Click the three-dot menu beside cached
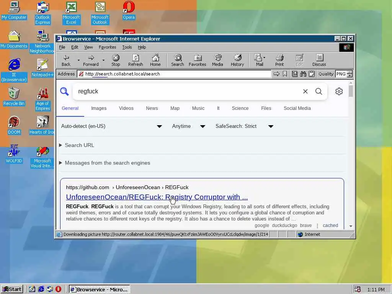 [x=317, y=226]
